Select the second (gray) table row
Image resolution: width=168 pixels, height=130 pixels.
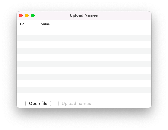coord(84,38)
